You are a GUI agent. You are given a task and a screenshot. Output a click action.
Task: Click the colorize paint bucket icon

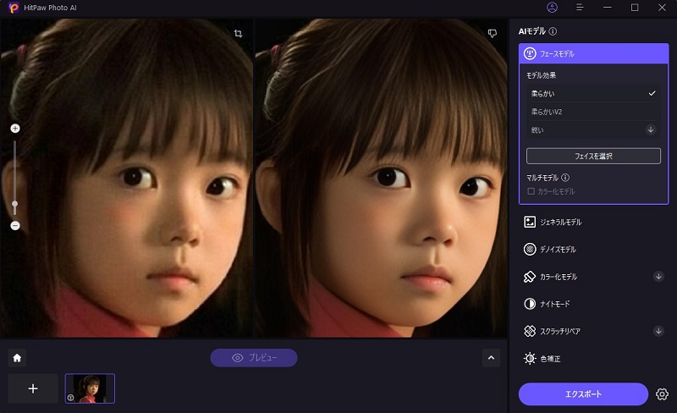(530, 277)
